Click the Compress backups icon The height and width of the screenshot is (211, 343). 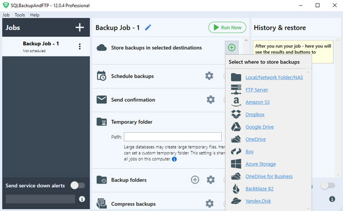[x=102, y=204]
